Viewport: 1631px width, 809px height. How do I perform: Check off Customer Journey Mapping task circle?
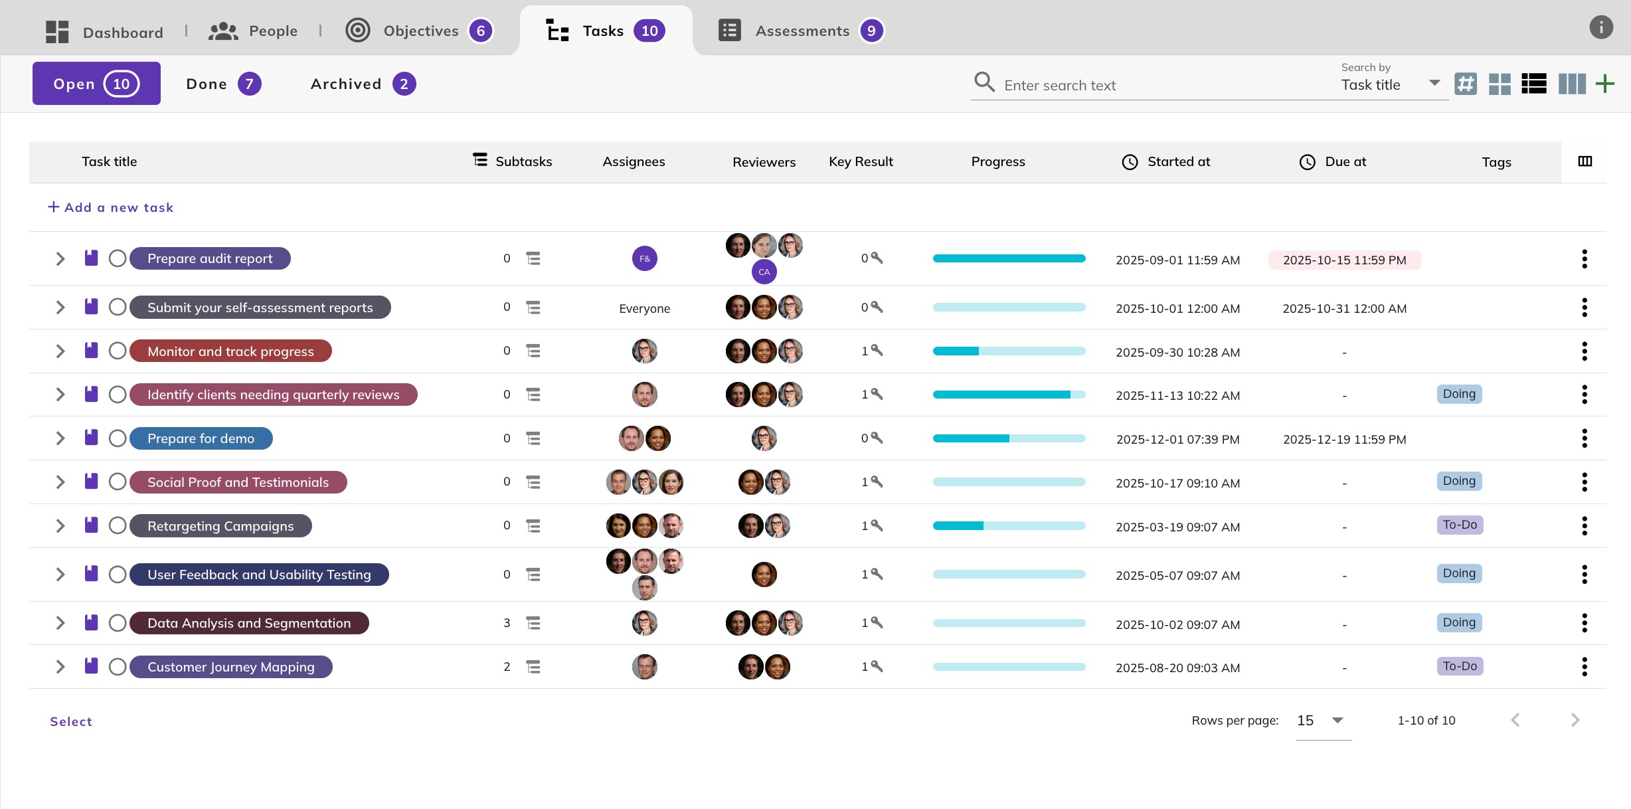(x=118, y=667)
